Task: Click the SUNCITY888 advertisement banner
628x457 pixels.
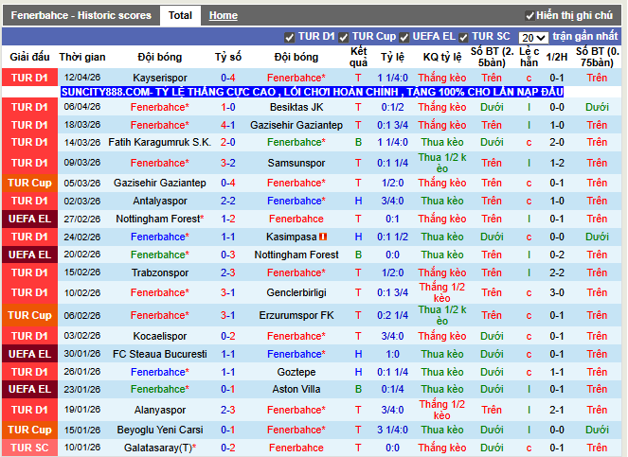Action: pyautogui.click(x=312, y=92)
